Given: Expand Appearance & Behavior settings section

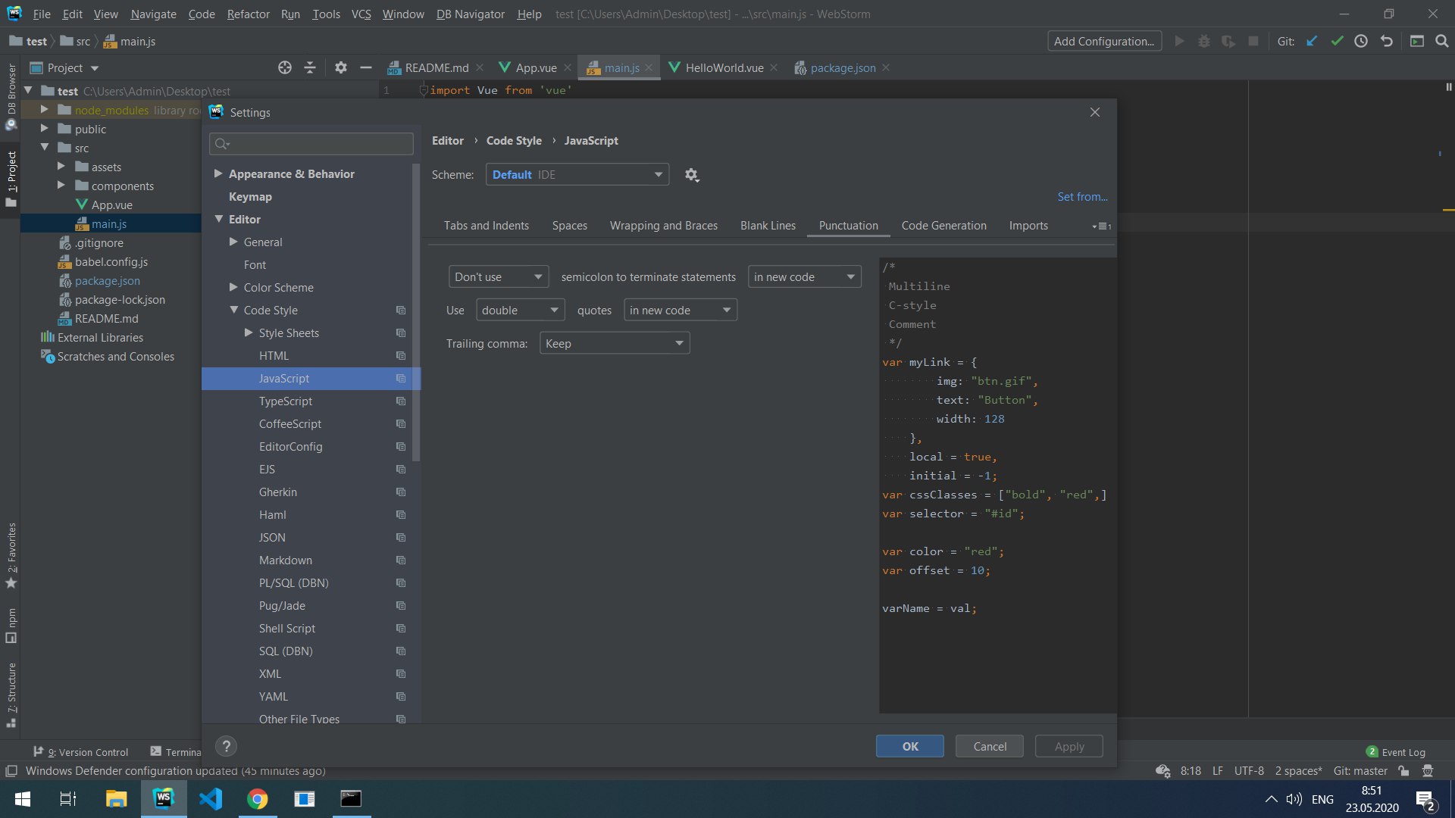Looking at the screenshot, I should click(x=218, y=174).
